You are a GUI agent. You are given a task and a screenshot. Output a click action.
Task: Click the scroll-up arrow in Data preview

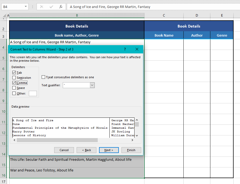click(136, 120)
